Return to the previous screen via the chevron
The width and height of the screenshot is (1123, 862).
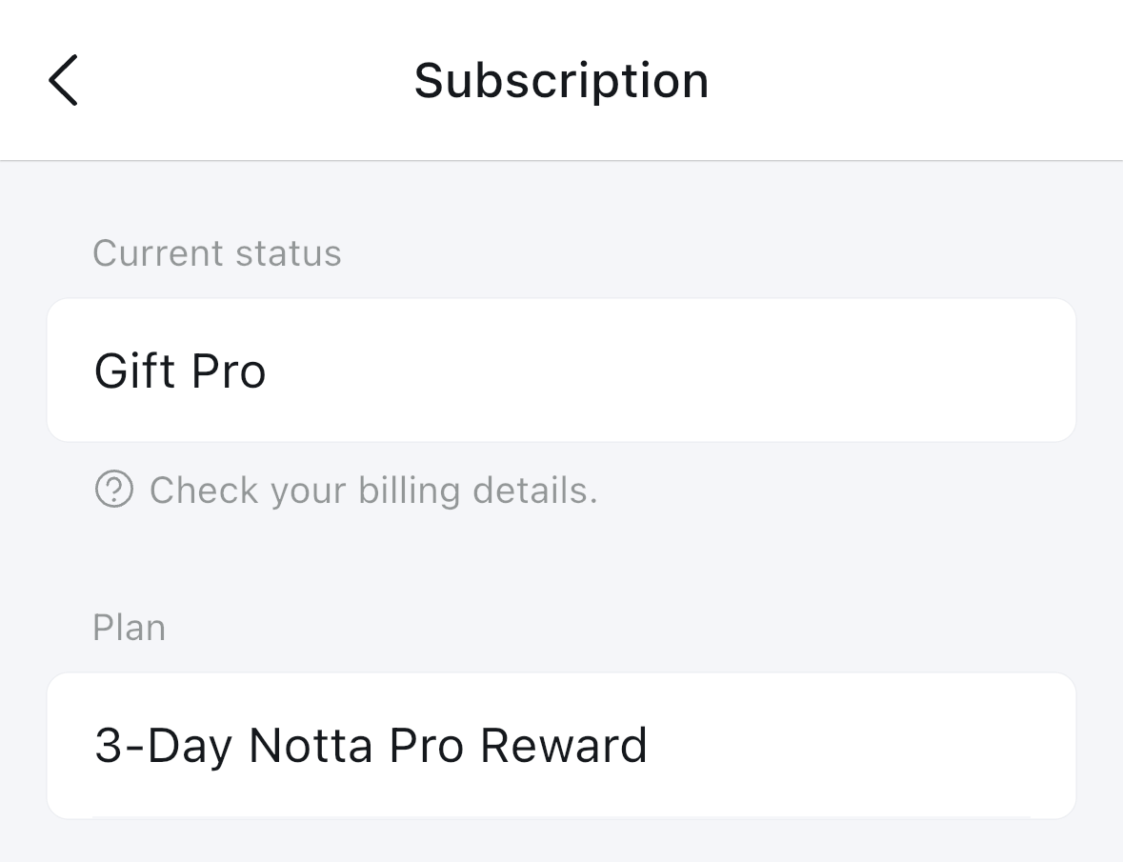click(x=63, y=80)
